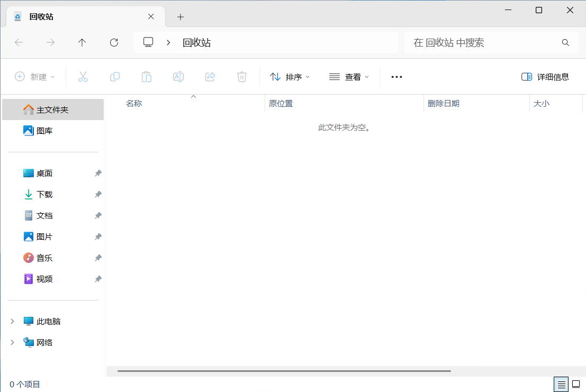This screenshot has width=586, height=392.
Task: Select the Rename icon in the toolbar
Action: click(x=178, y=77)
